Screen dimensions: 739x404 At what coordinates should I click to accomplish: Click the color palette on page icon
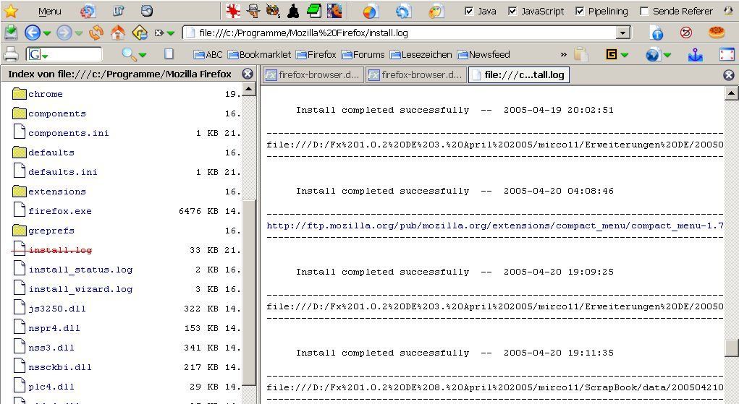click(x=436, y=11)
